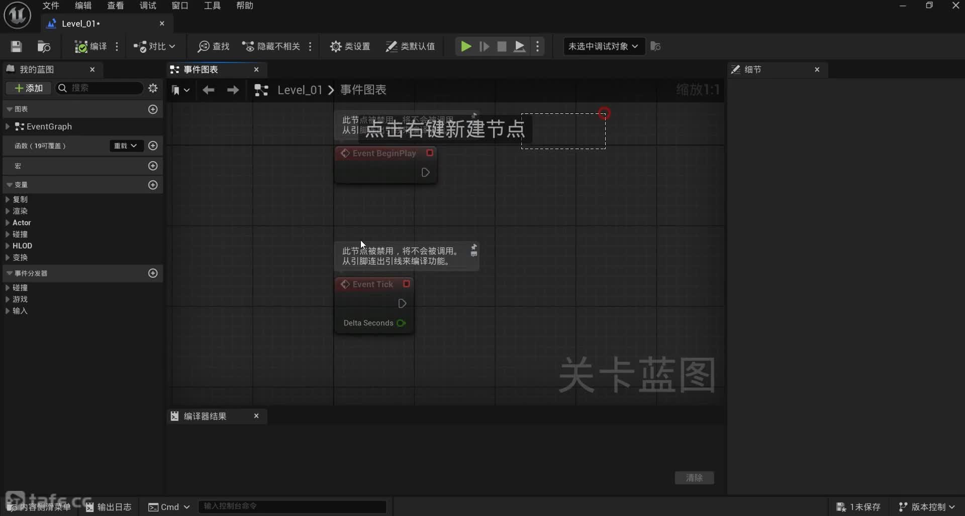The height and width of the screenshot is (516, 965).
Task: Open 查找 find tool
Action: pos(214,47)
